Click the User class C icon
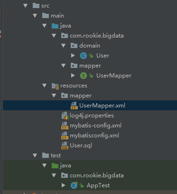177x194 pixels. (84, 56)
